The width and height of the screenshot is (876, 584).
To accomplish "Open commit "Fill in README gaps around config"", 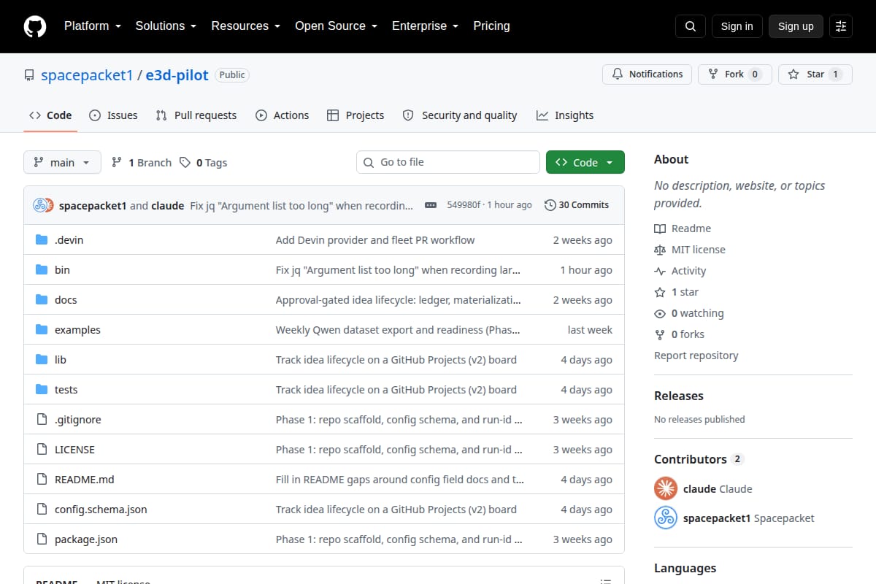I will 400,480.
